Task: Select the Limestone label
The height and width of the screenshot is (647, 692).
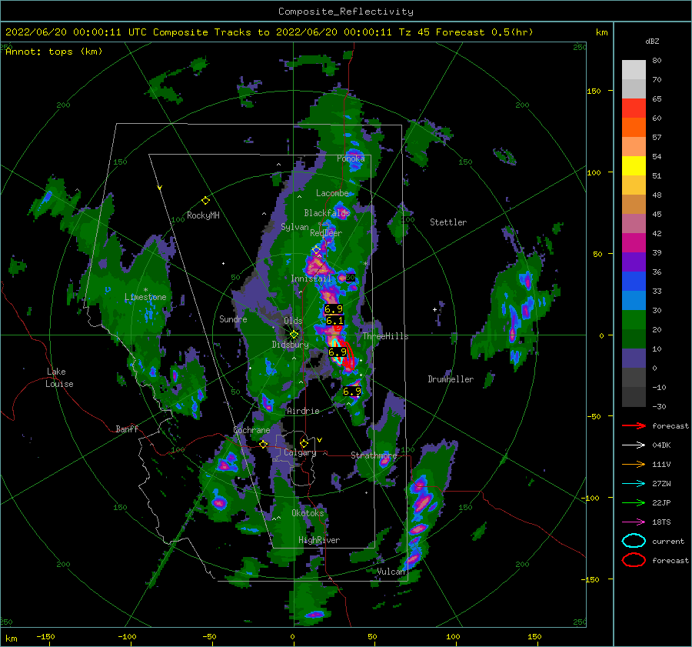Action: pyautogui.click(x=145, y=297)
